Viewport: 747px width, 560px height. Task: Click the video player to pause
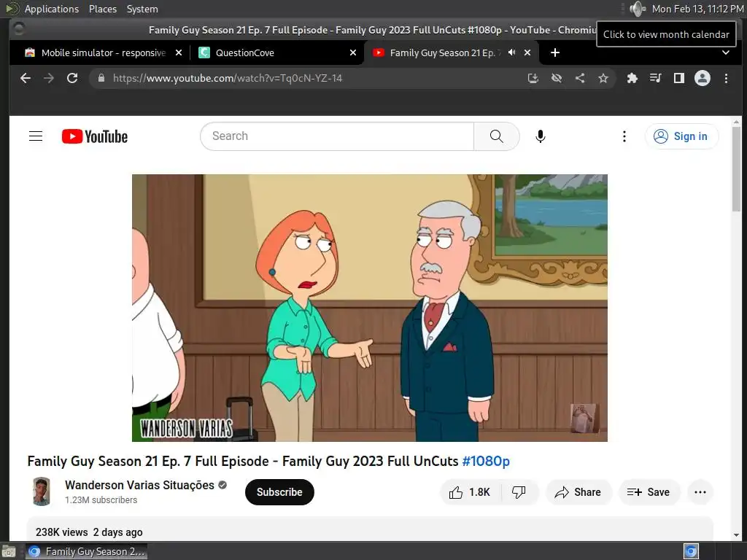coord(370,308)
